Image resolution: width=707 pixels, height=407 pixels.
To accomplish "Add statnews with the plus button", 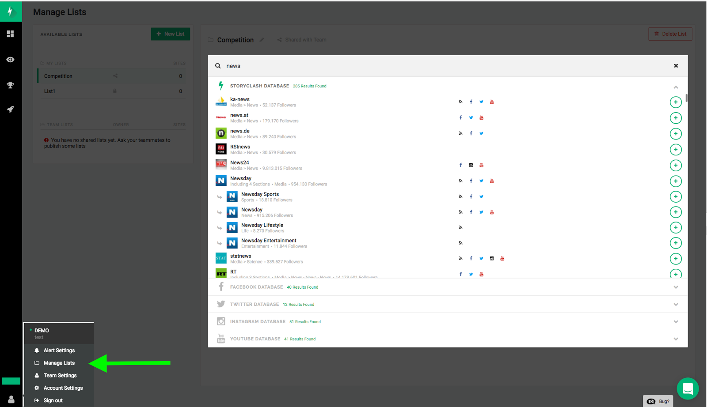I will 676,259.
